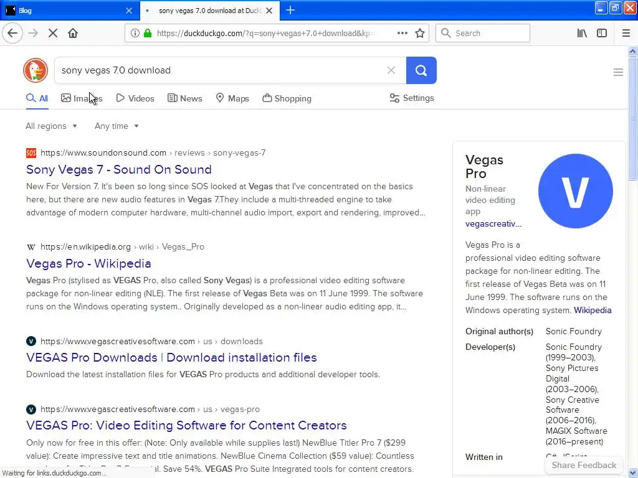Open Vegas Pro - Wikipedia result
This screenshot has height=478, width=638.
(88, 263)
